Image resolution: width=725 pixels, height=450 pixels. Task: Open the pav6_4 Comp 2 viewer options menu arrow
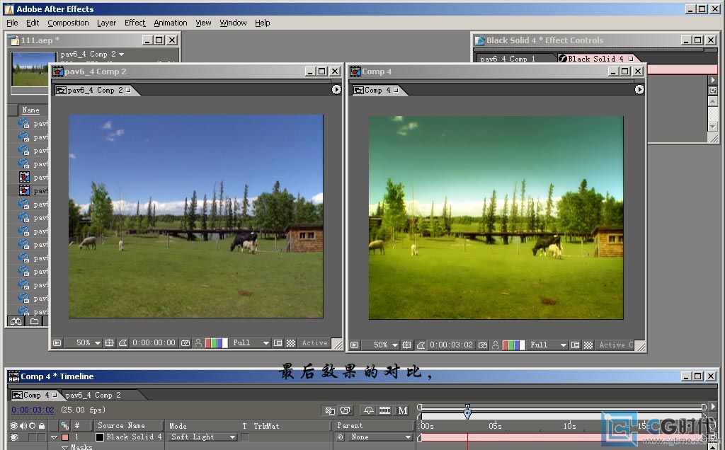pos(336,89)
